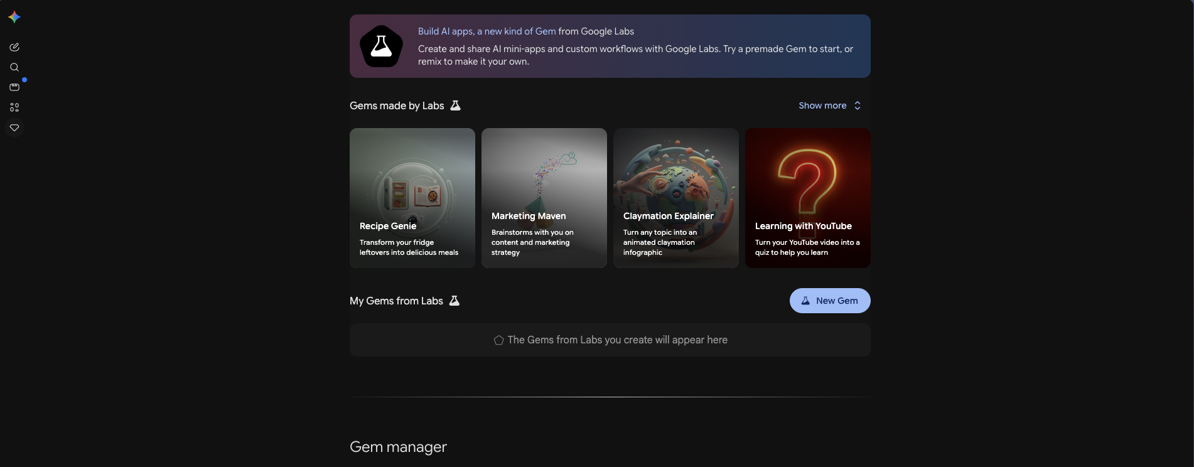Click the Gems made by Labs heading

pos(397,105)
